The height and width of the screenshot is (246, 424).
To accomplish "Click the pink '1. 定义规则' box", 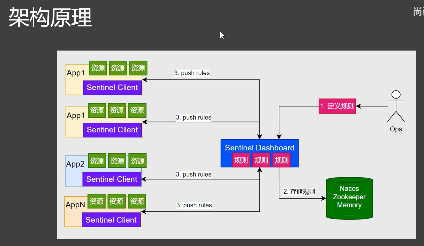I will tap(337, 106).
